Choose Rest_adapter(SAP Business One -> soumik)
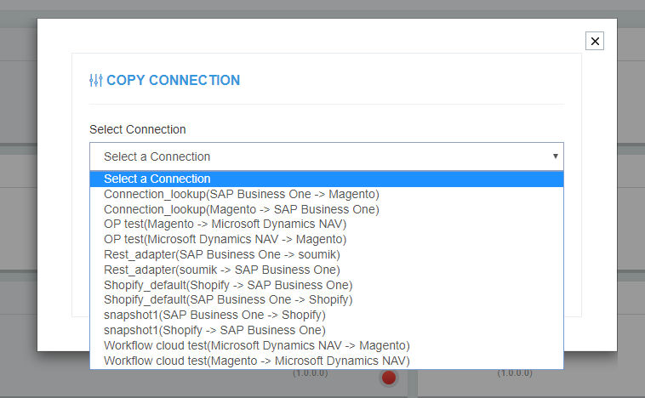Viewport: 645px width, 398px height. pos(327,254)
